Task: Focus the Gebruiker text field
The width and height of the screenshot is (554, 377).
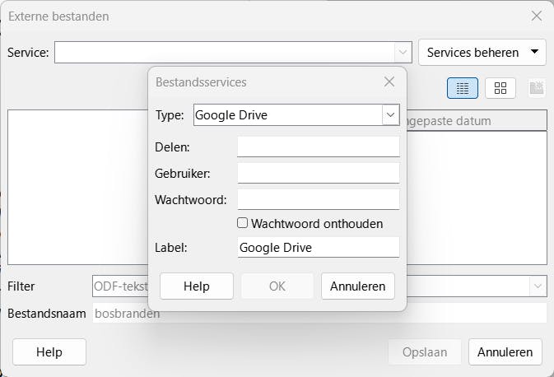Action: [x=318, y=173]
